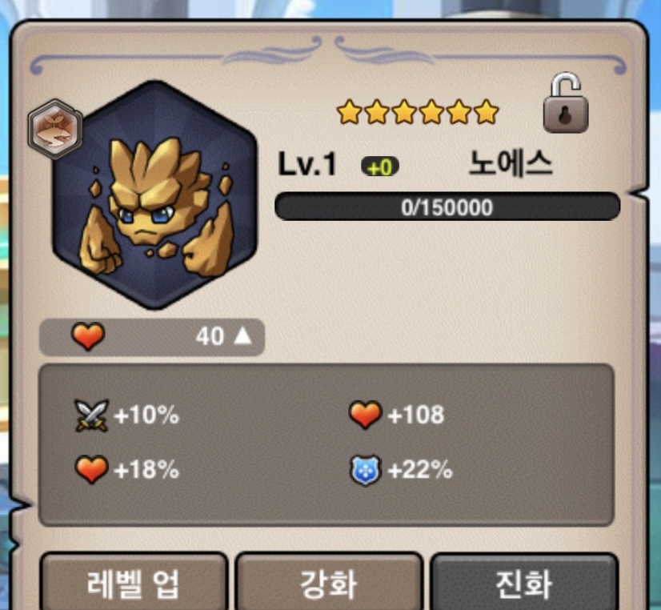This screenshot has height=610, width=661.
Task: Tap the 진화 evolution button
Action: [x=524, y=582]
